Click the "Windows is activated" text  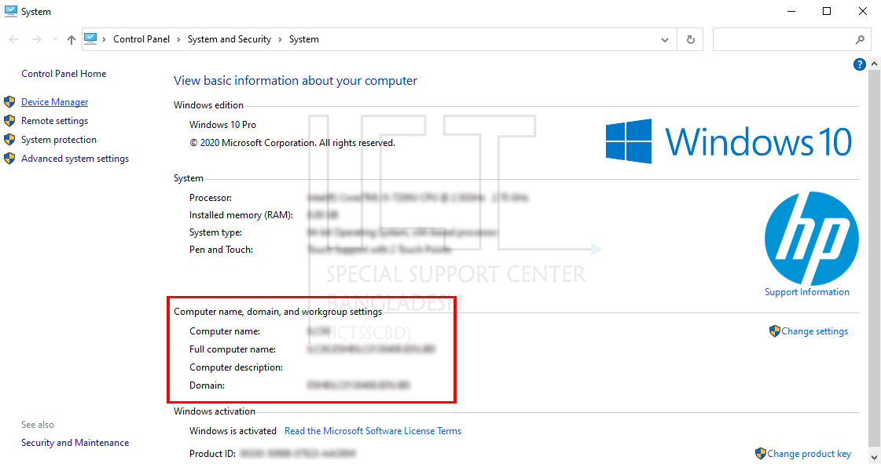tap(233, 431)
